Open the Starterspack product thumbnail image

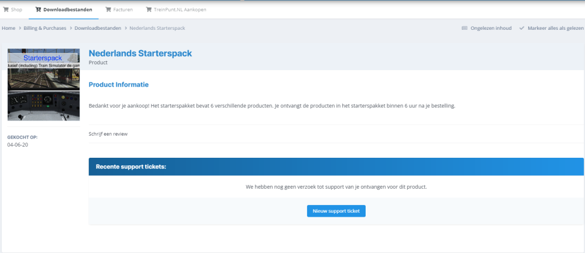(43, 84)
